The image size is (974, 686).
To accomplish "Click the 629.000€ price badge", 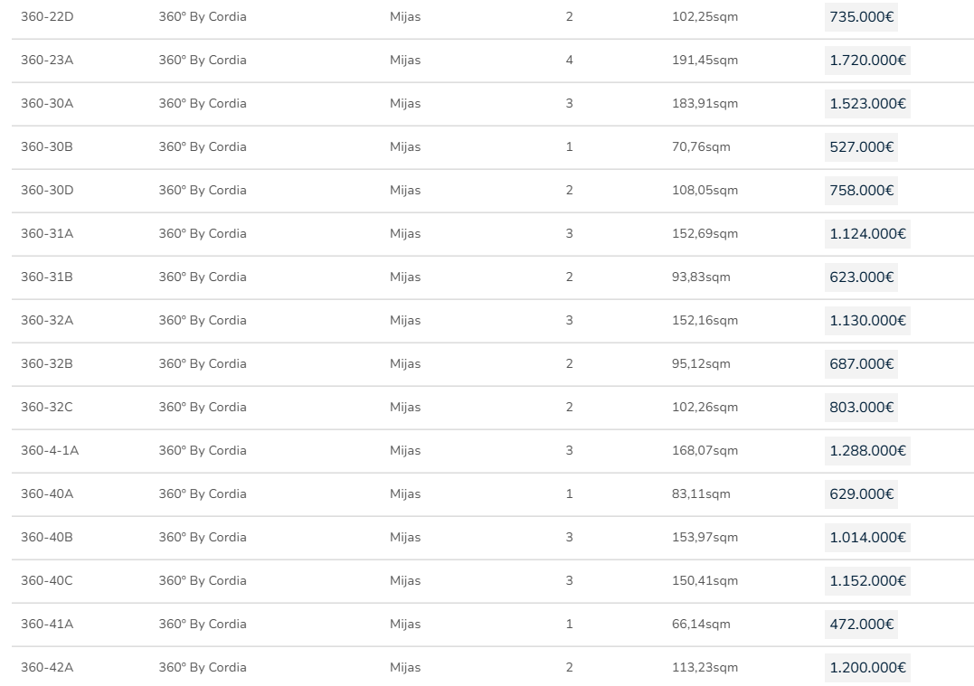I will [861, 494].
